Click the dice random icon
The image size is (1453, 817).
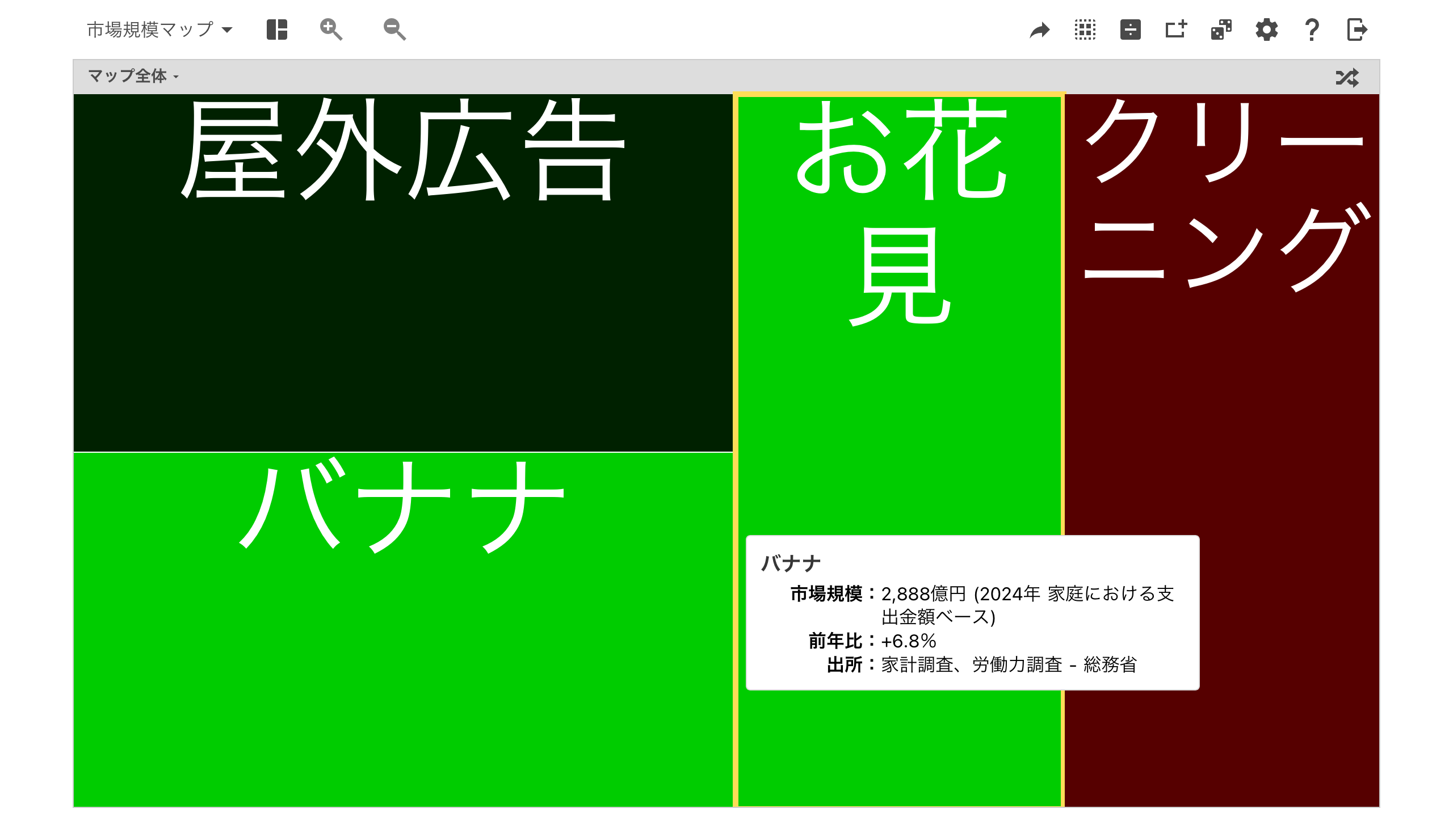1221,30
